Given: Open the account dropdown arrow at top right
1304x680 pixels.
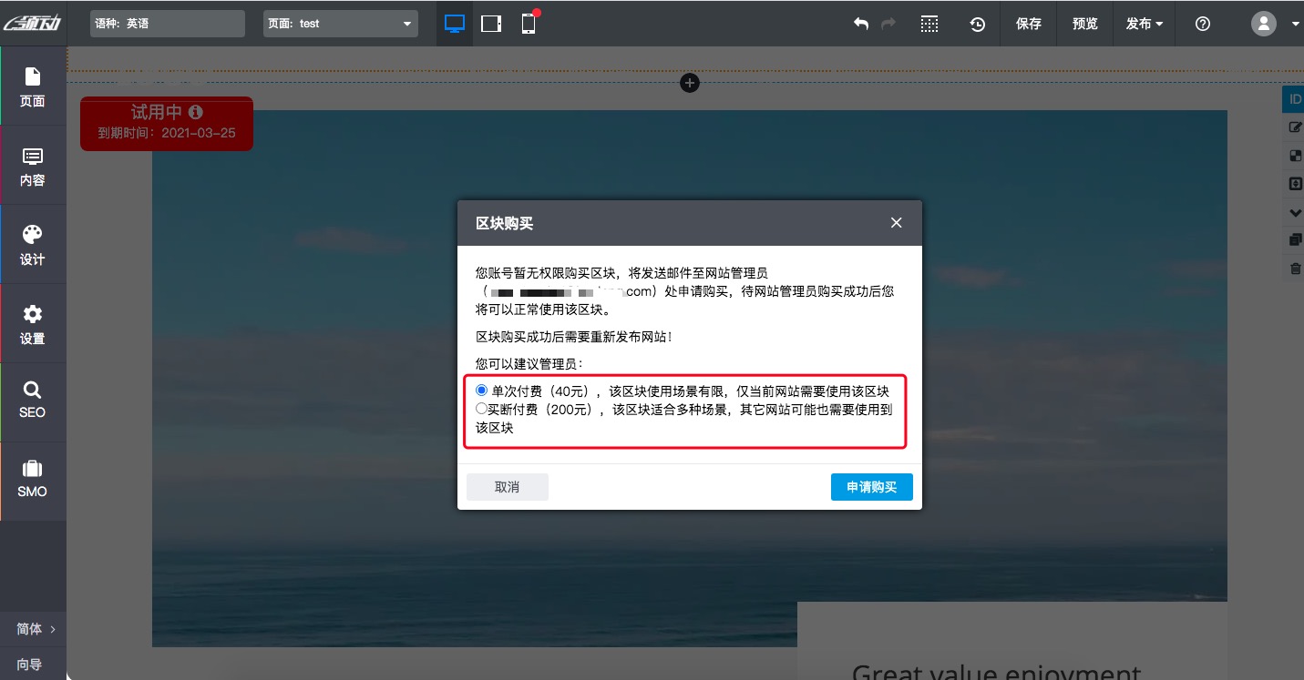Looking at the screenshot, I should pos(1296,24).
